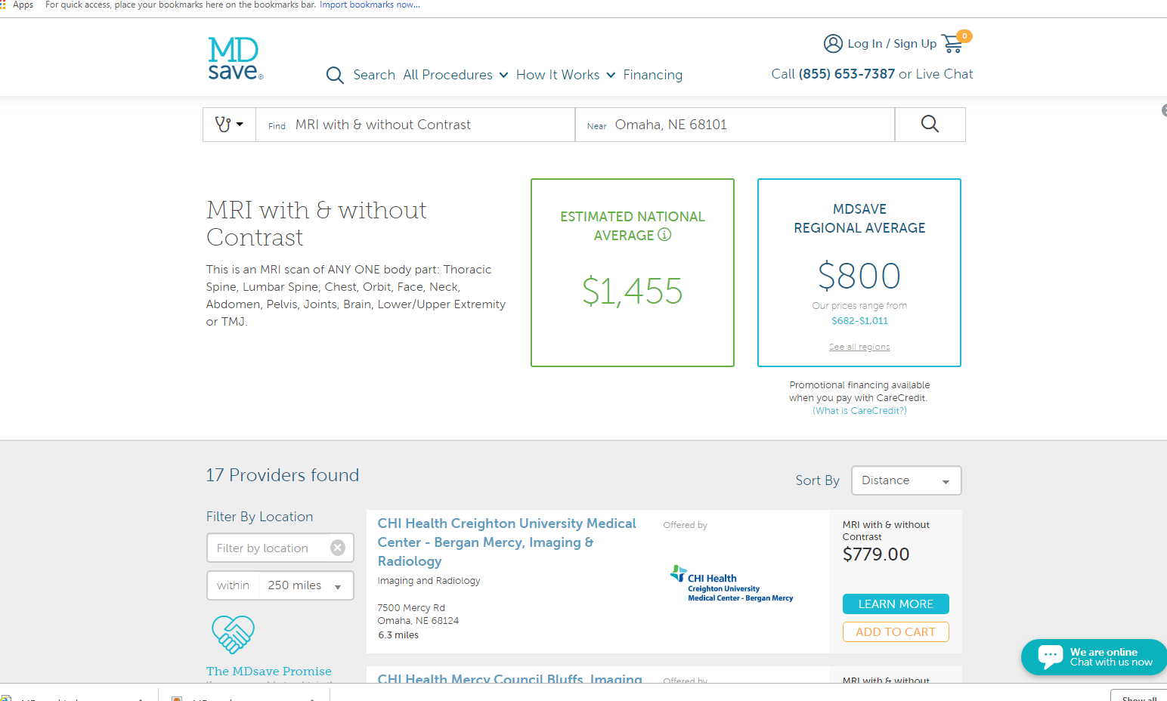1167x701 pixels.
Task: Click Learn More for CHI Health Creighton
Action: click(x=896, y=604)
